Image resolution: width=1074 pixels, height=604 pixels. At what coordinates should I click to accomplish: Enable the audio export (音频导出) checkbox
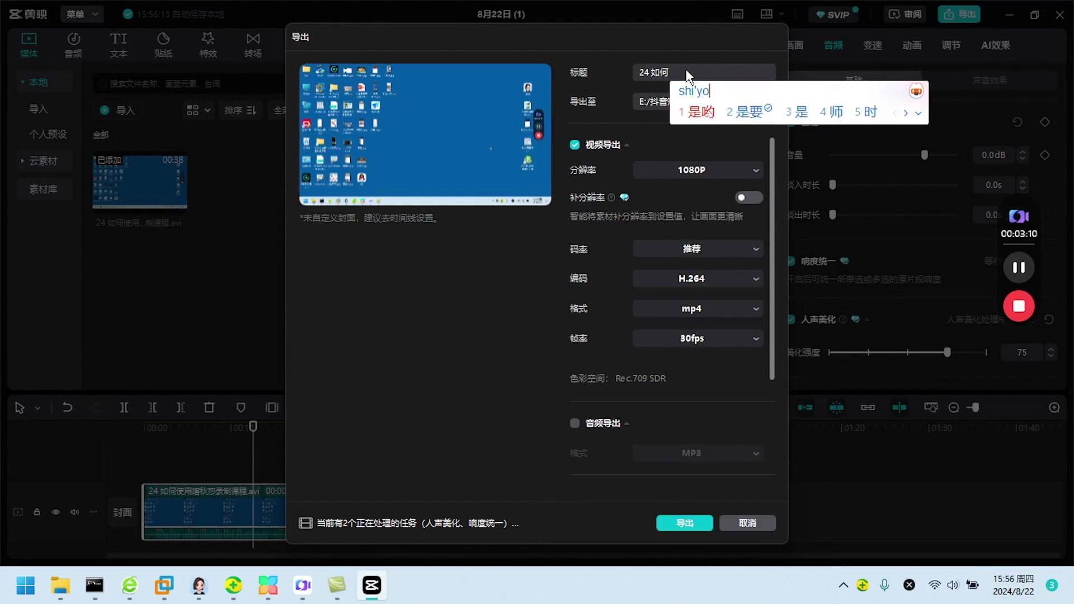[x=574, y=423]
